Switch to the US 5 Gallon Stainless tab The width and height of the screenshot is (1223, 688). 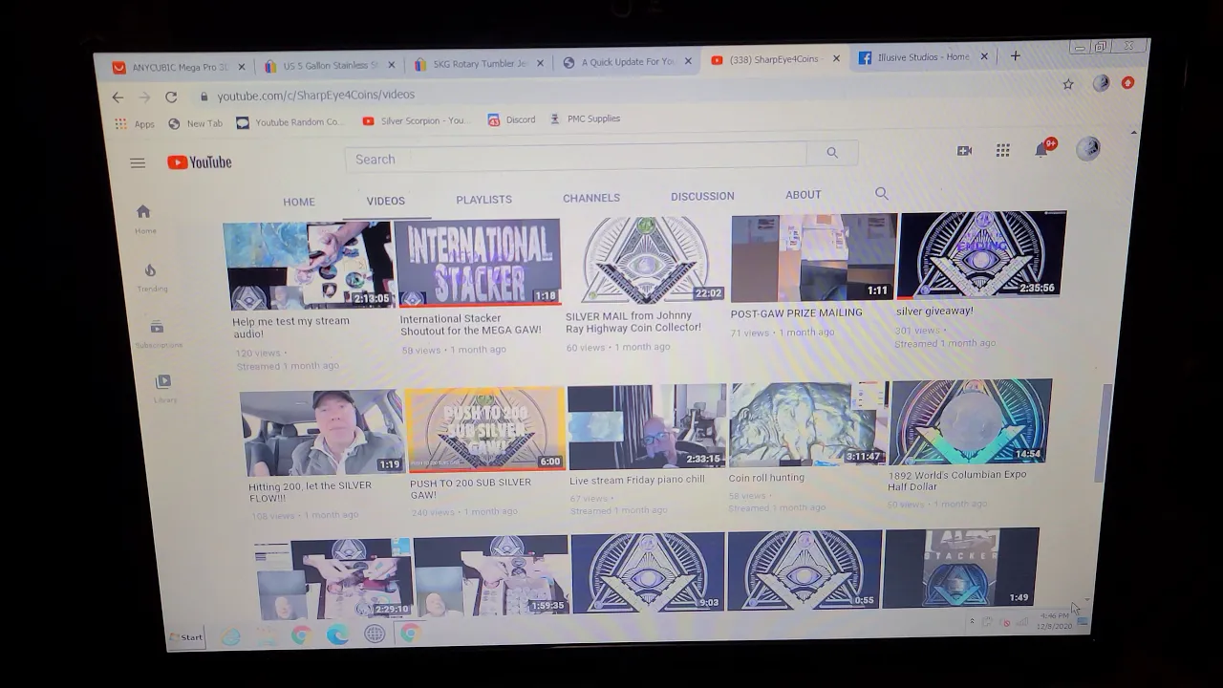pyautogui.click(x=332, y=65)
